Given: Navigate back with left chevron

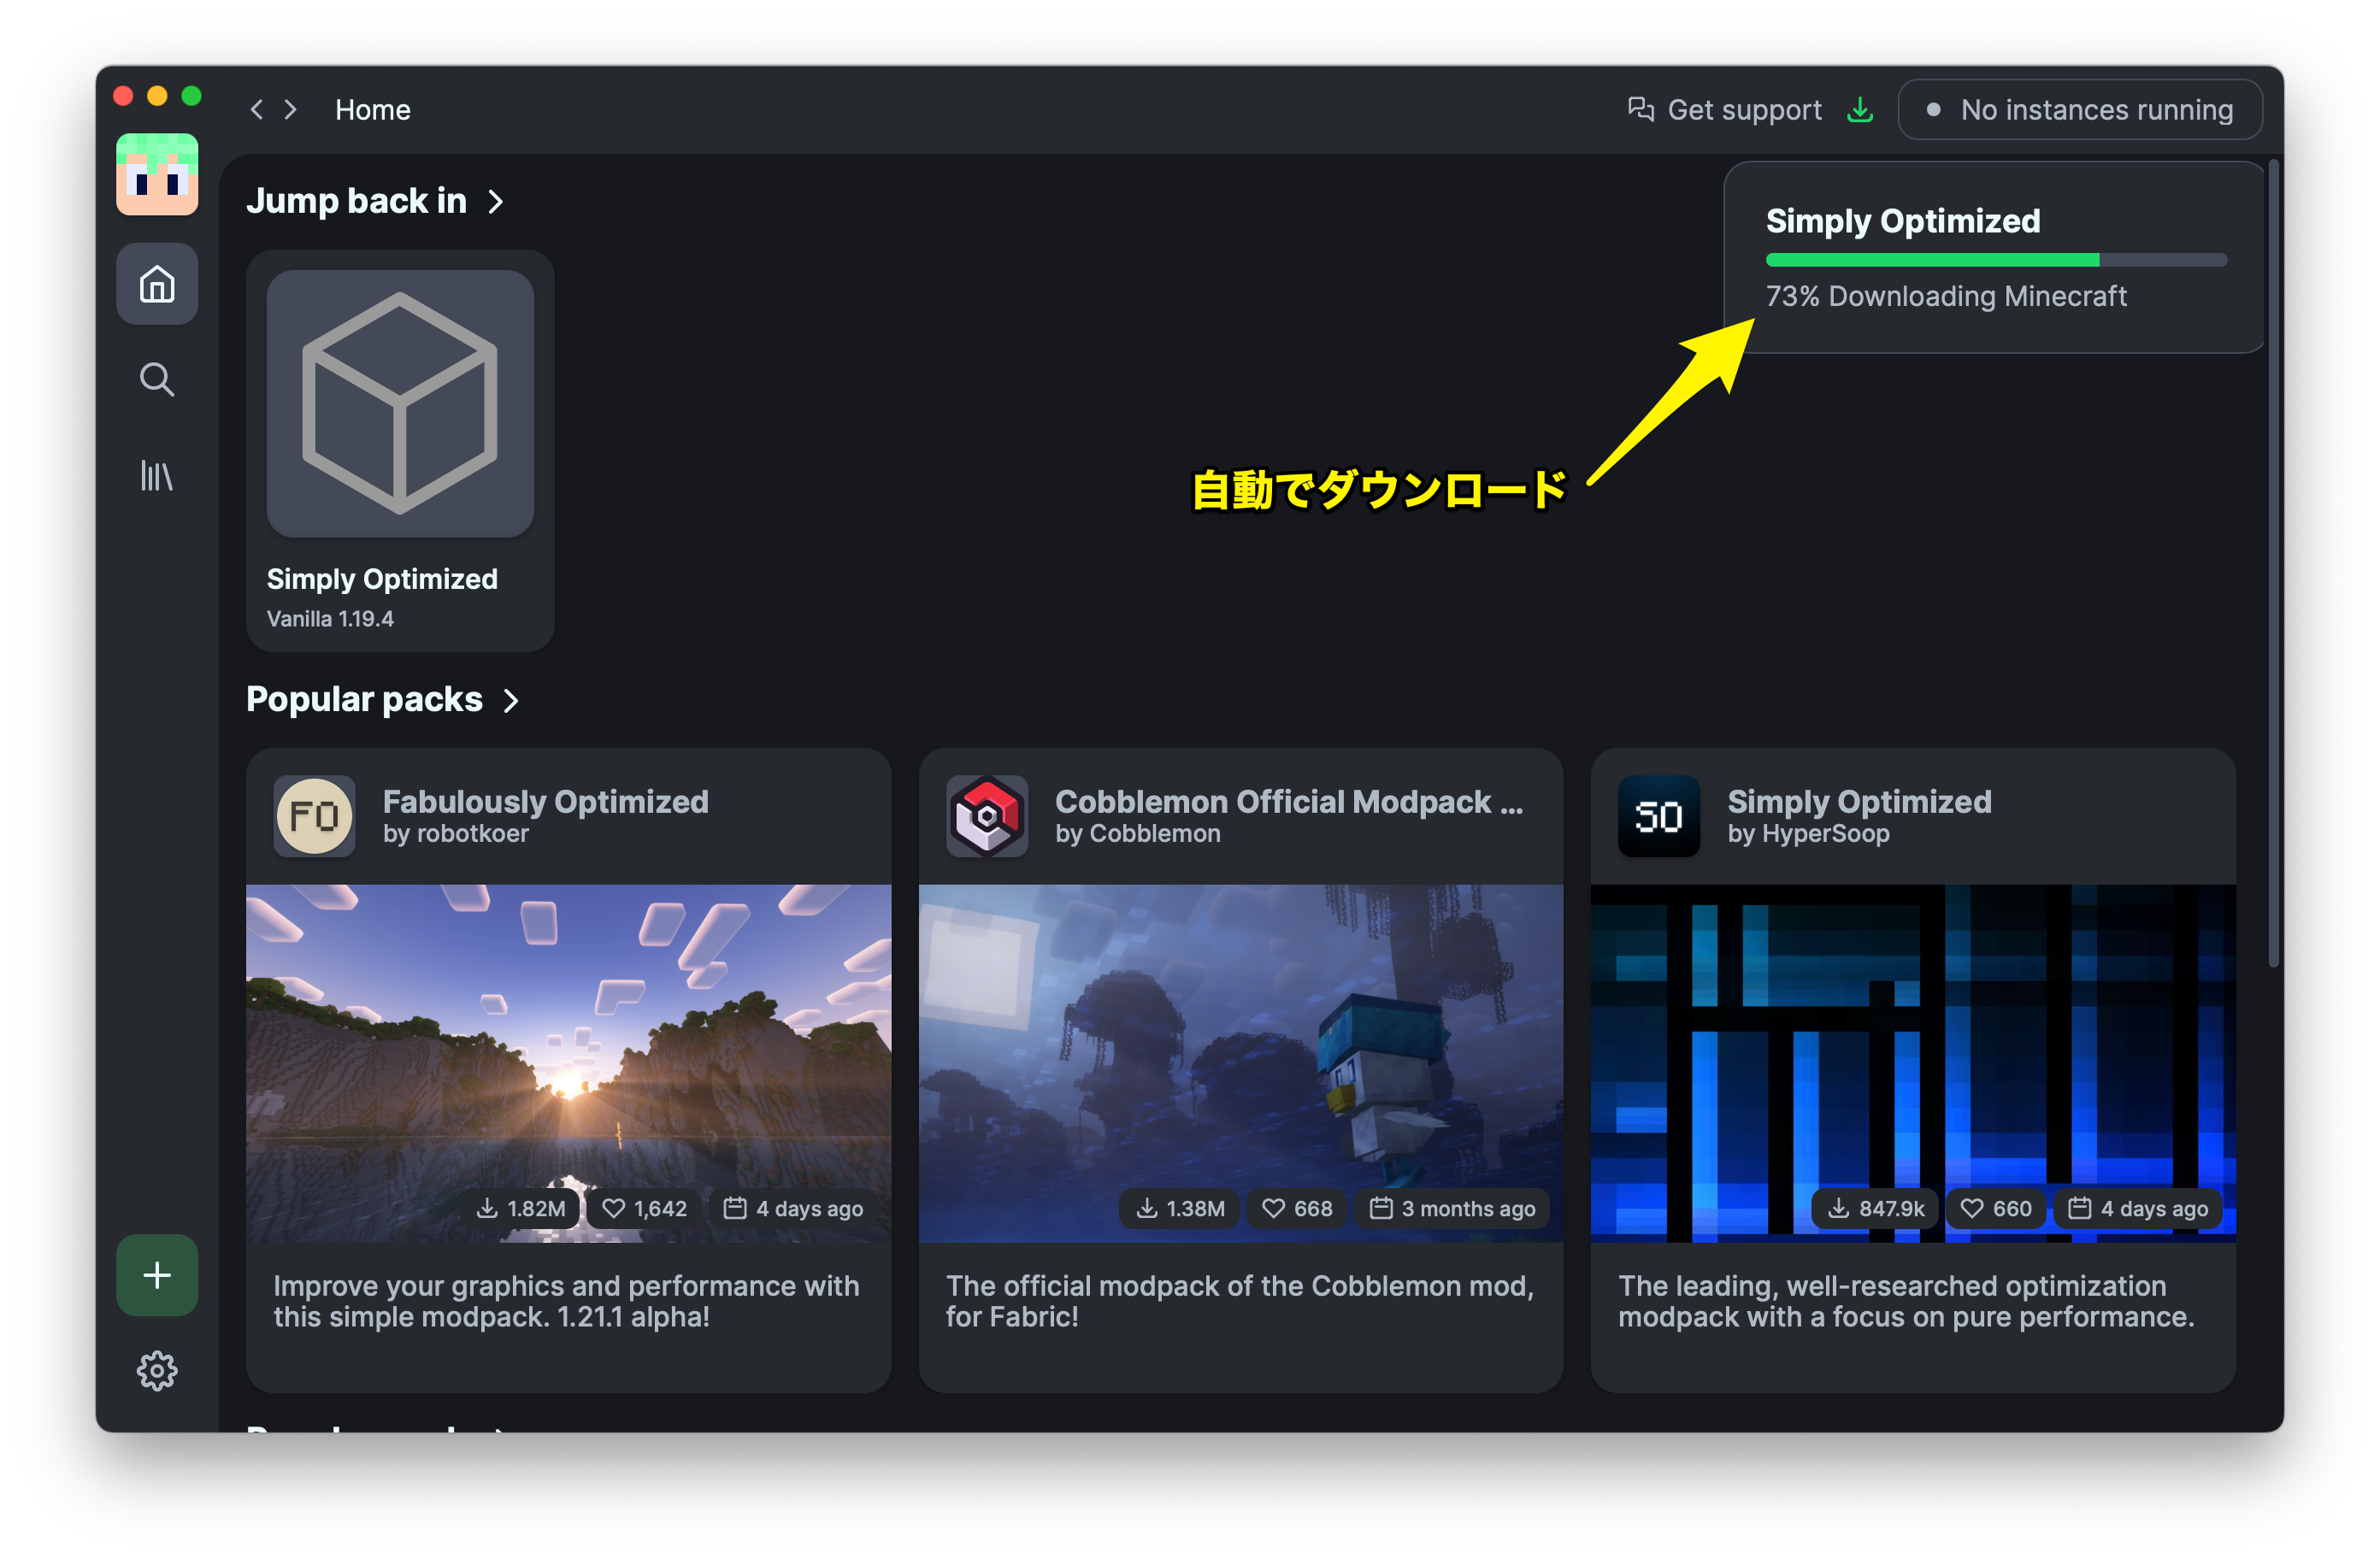Looking at the screenshot, I should point(257,109).
